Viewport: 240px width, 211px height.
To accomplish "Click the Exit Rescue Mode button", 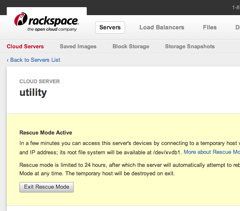I will point(47,187).
